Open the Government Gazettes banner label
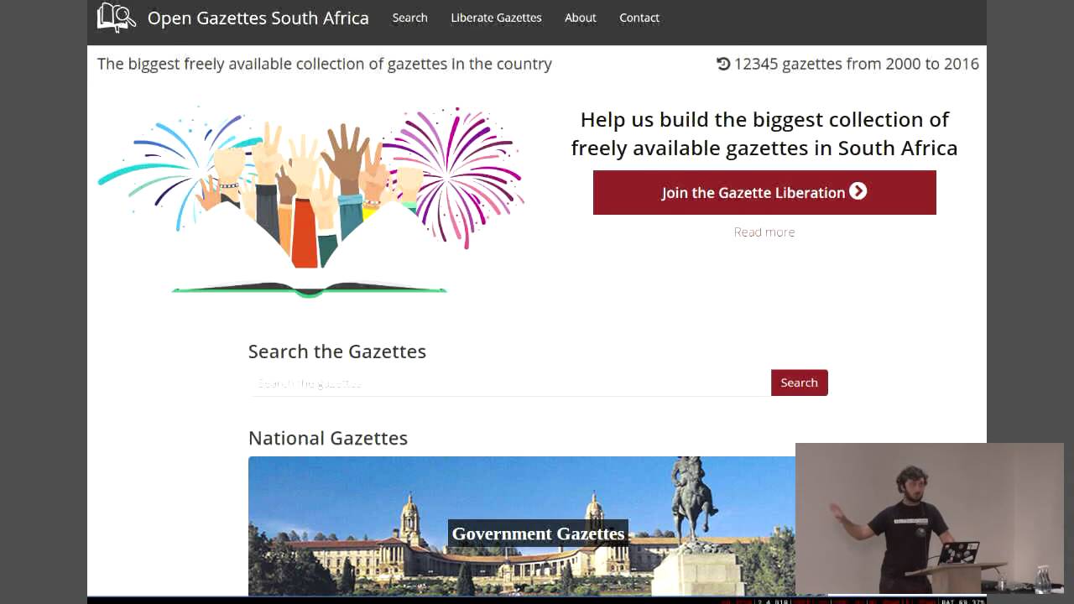Image resolution: width=1074 pixels, height=604 pixels. pos(538,534)
